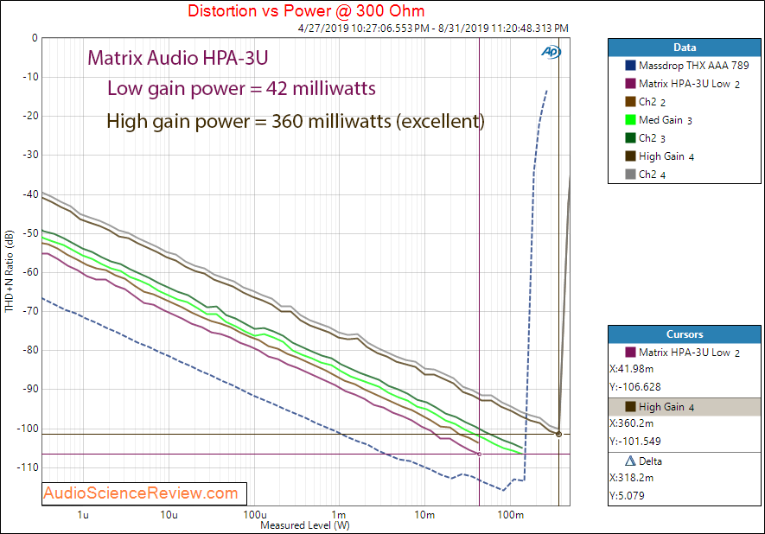Viewport: 765px width, 534px height.
Task: Click the cursor value 'X:41.98m'
Action: [631, 369]
